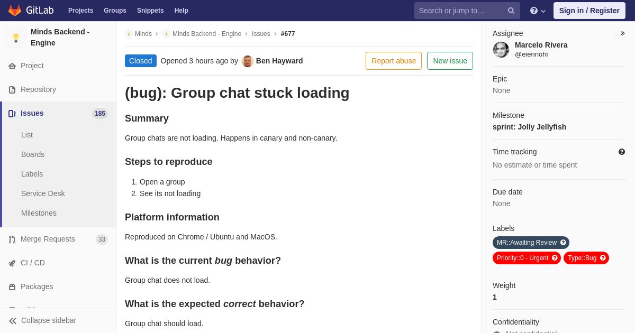The height and width of the screenshot is (333, 635).
Task: Click the New issue button
Action: click(450, 61)
